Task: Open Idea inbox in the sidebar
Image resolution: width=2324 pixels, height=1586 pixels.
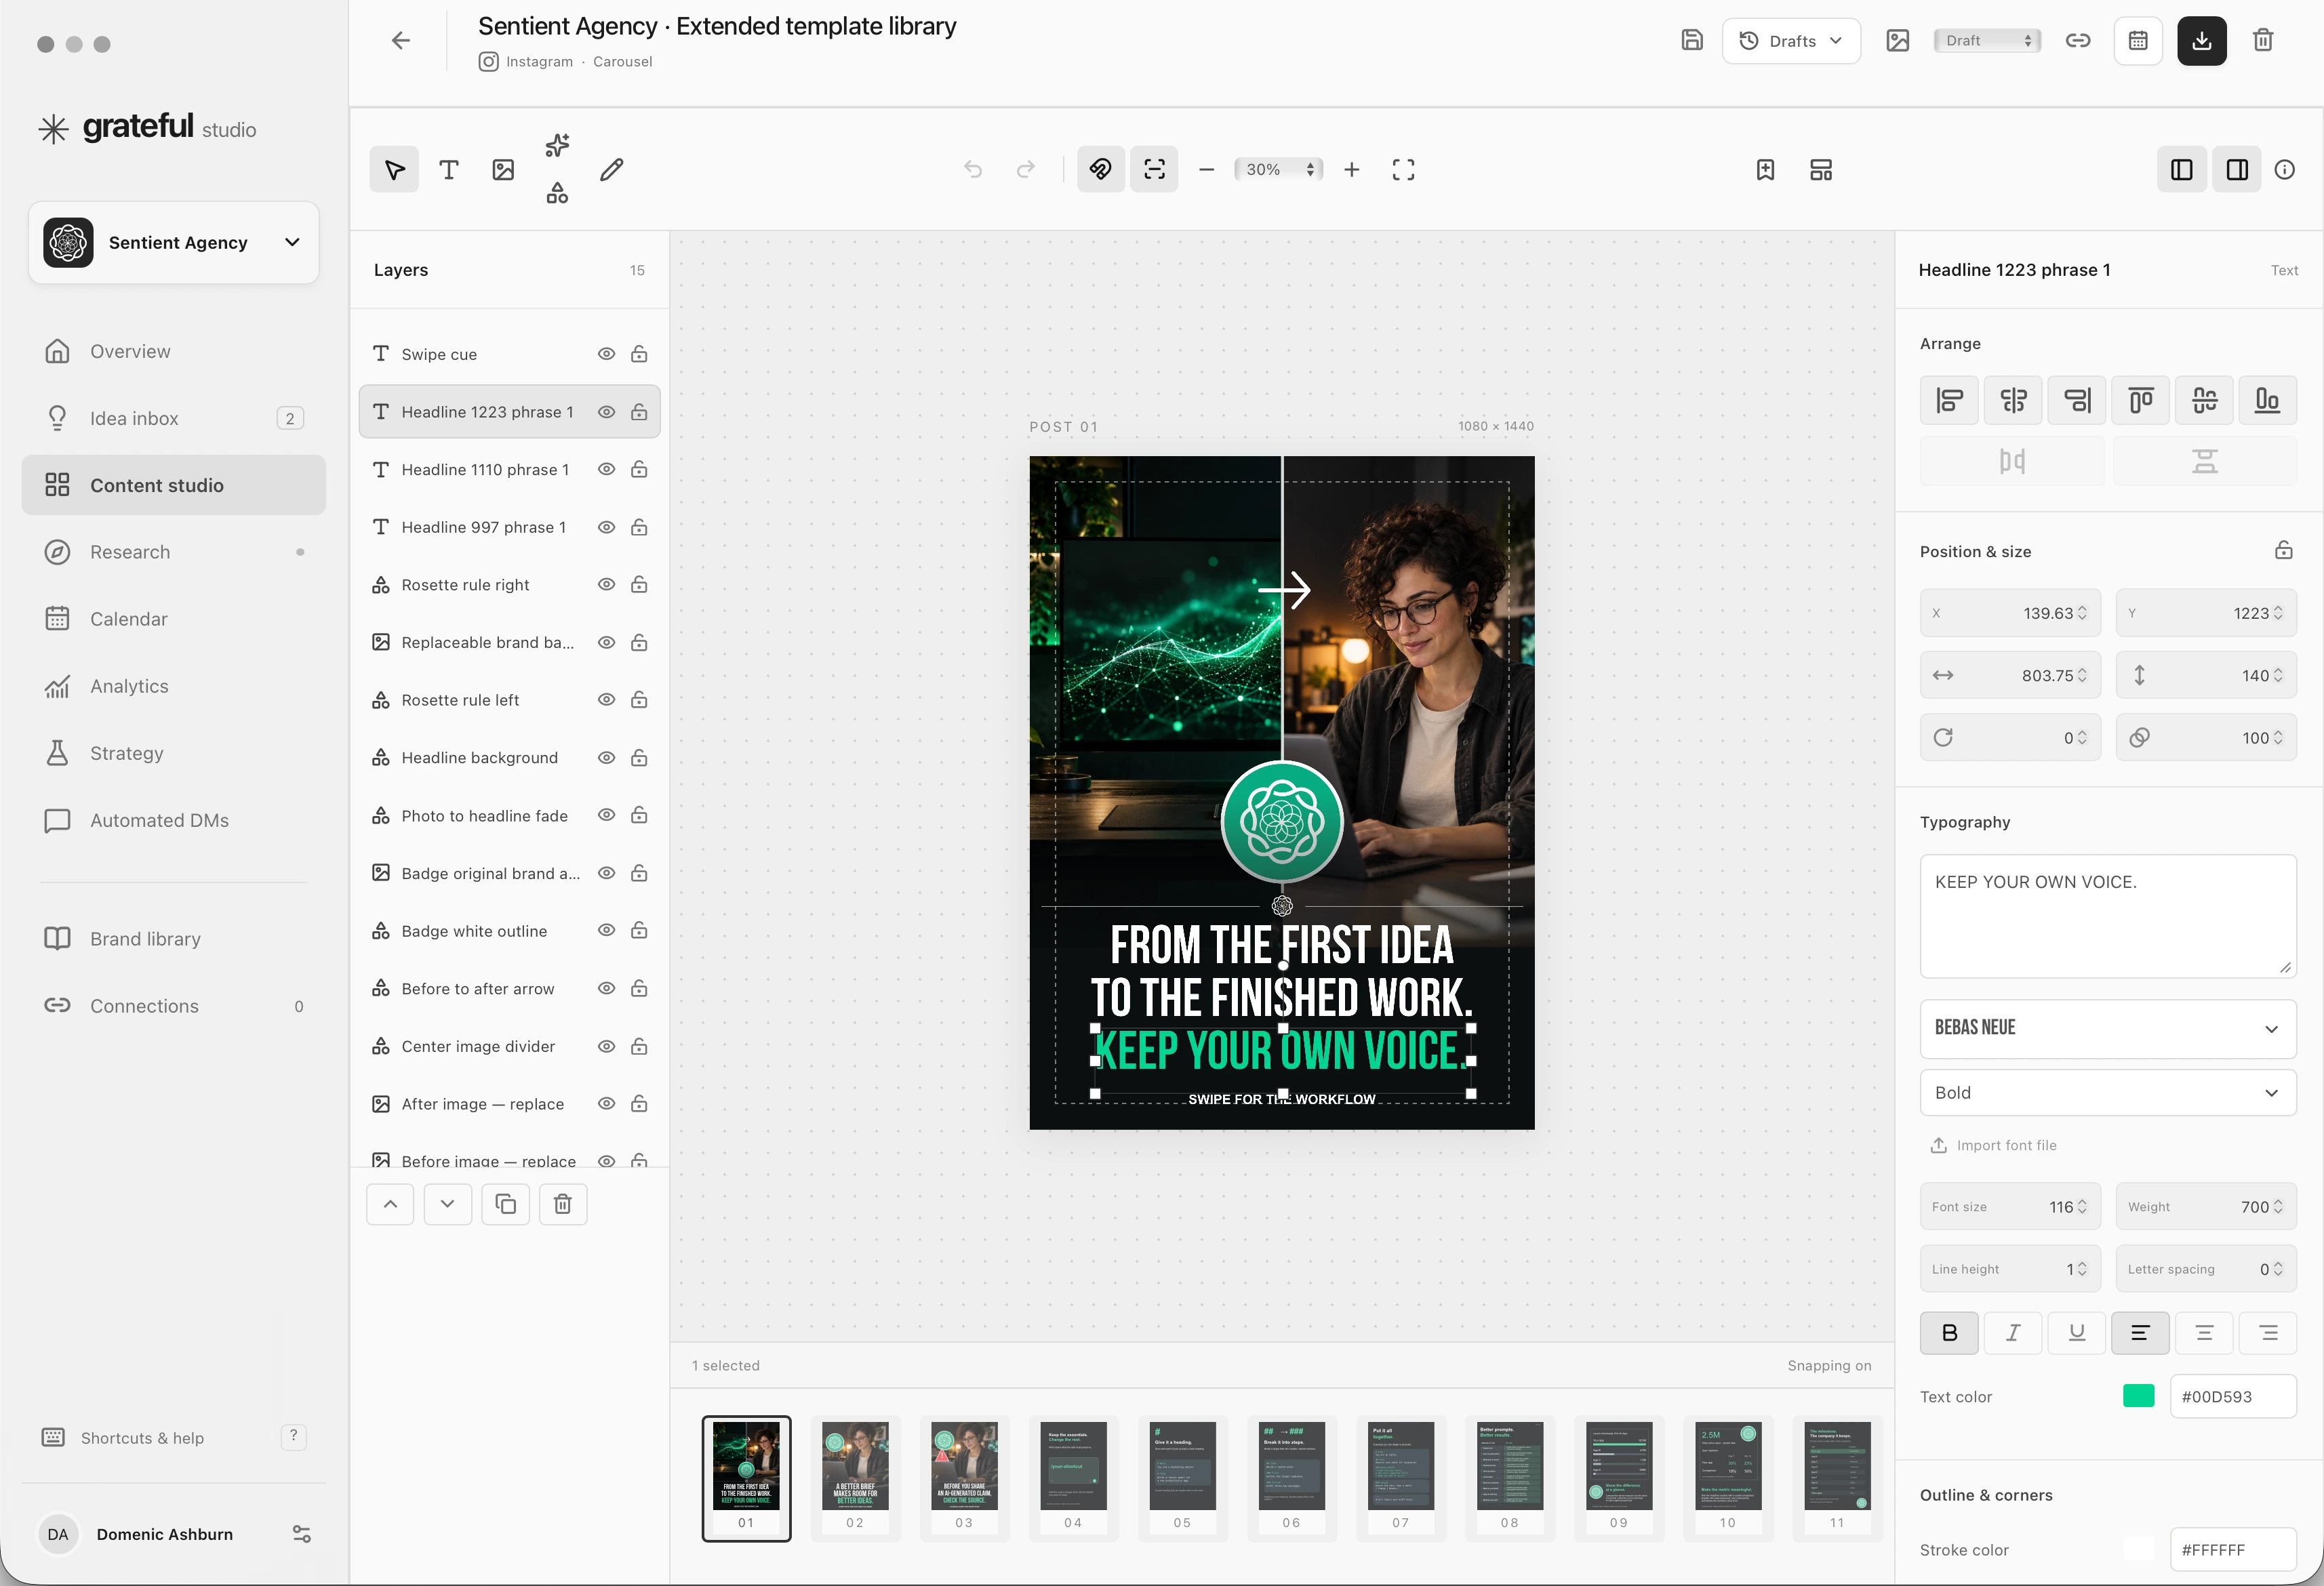Action: point(174,418)
